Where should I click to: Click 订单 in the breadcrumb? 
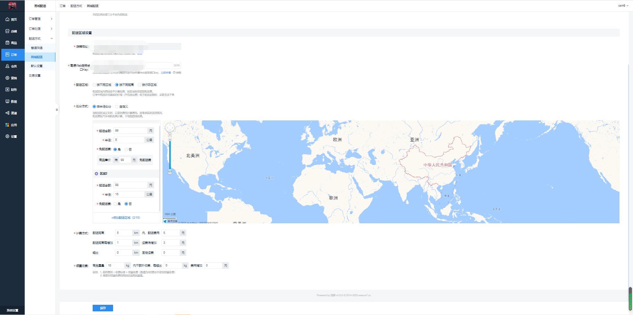click(63, 6)
